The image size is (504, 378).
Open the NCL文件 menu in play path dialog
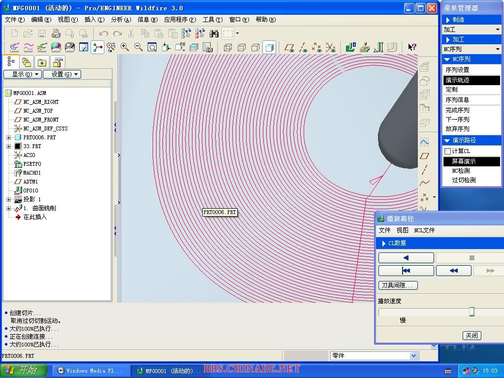click(x=424, y=230)
